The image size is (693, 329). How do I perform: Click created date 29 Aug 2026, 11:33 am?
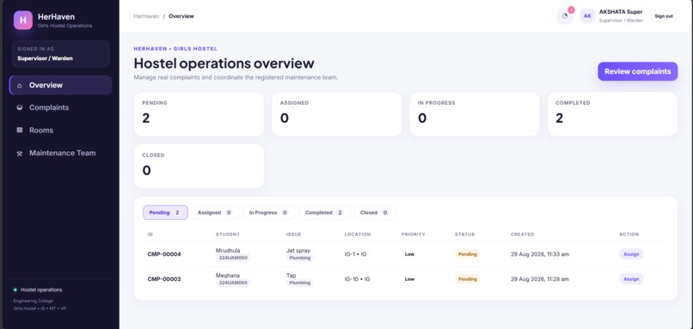tap(540, 254)
